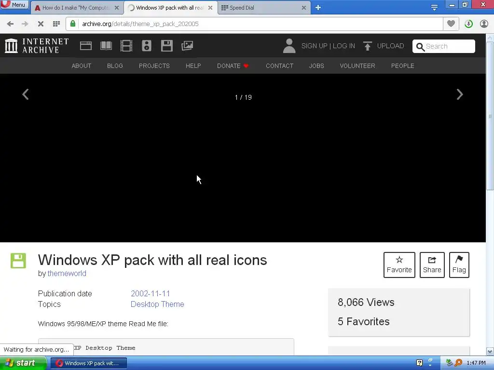Open the Audio speaker icon
Viewport: 494px width, 370px height.
click(x=147, y=46)
